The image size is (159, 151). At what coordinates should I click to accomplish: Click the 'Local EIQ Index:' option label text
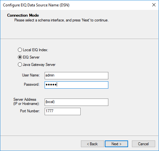(35, 50)
